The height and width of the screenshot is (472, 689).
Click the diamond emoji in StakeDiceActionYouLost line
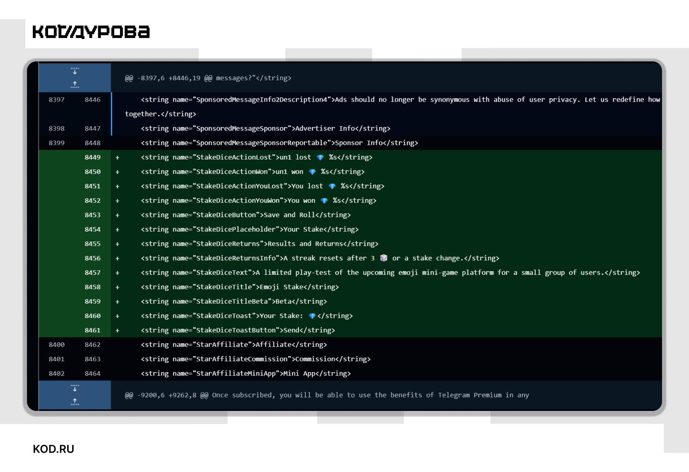coord(332,186)
